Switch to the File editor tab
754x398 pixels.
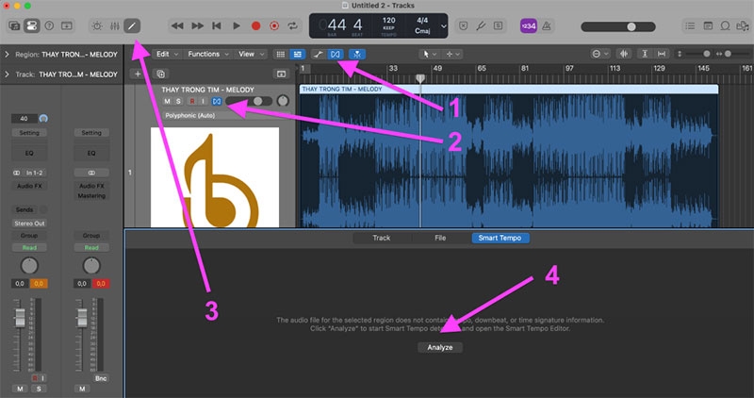[x=440, y=238]
